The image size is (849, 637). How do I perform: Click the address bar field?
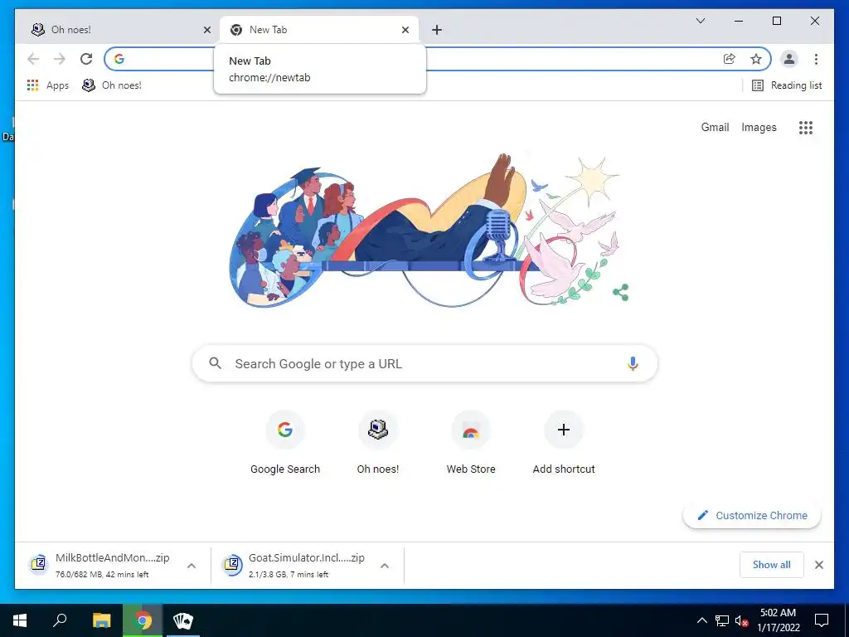coord(438,59)
